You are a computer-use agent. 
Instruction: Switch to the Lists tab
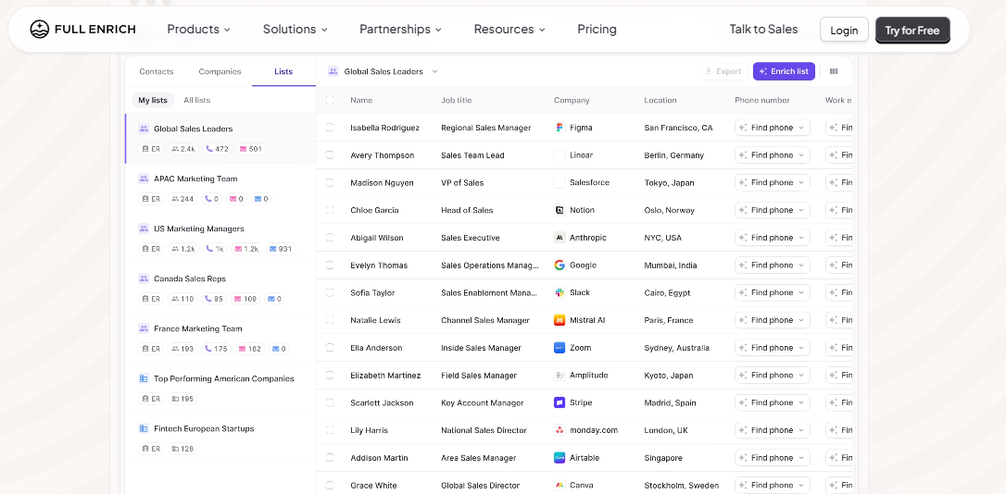[283, 71]
